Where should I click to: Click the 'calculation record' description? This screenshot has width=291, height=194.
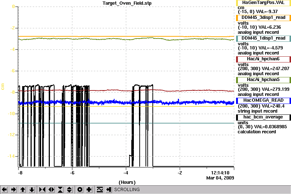tap(257, 132)
